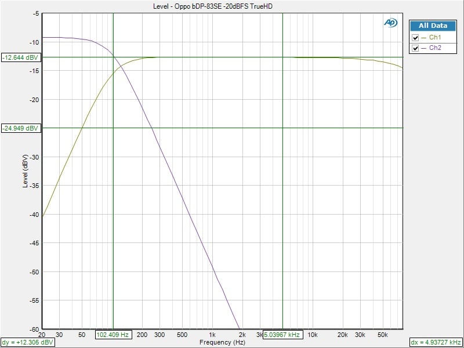This screenshot has height=348, width=464.
Task: Click the -40 tick label on level axis
Action: [34, 215]
